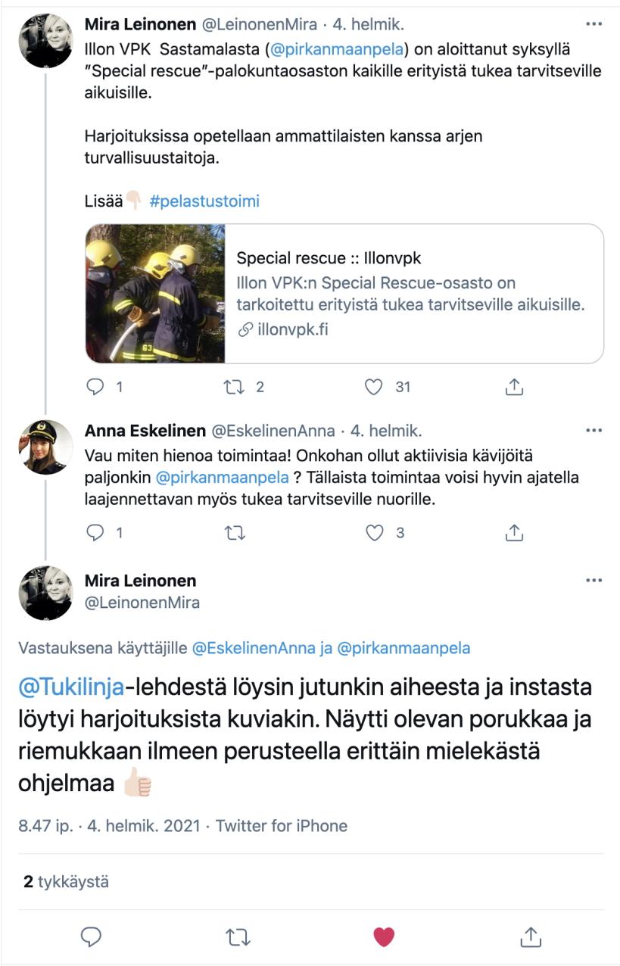Retweet the main tweet at bottom
The width and height of the screenshot is (620, 966).
238,937
